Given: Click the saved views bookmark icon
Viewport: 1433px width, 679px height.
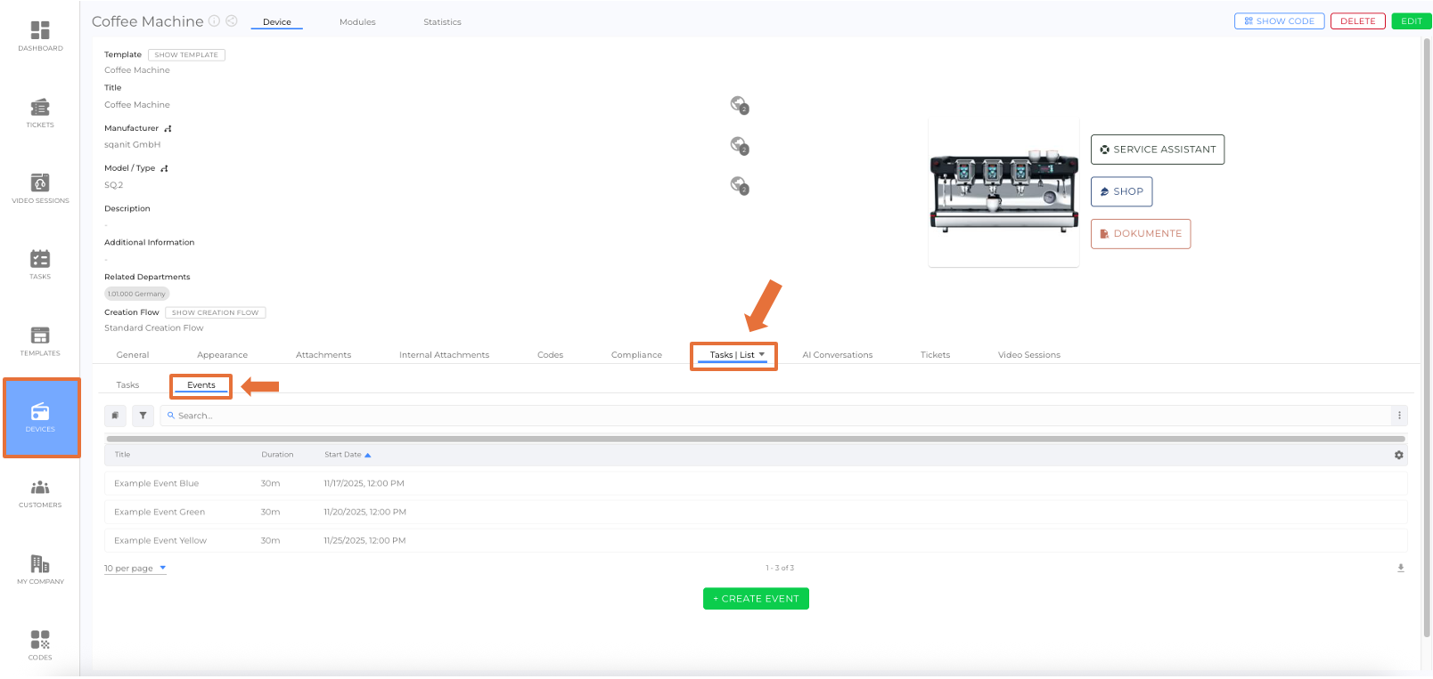Looking at the screenshot, I should (x=115, y=416).
